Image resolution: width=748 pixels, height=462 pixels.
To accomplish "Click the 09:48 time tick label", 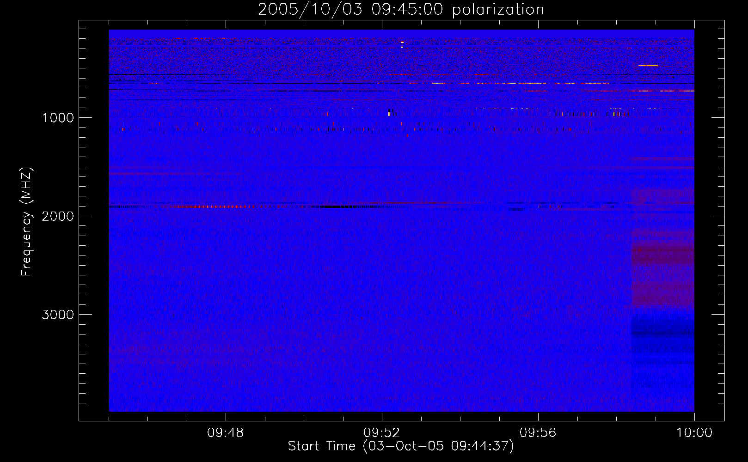I will click(x=225, y=433).
